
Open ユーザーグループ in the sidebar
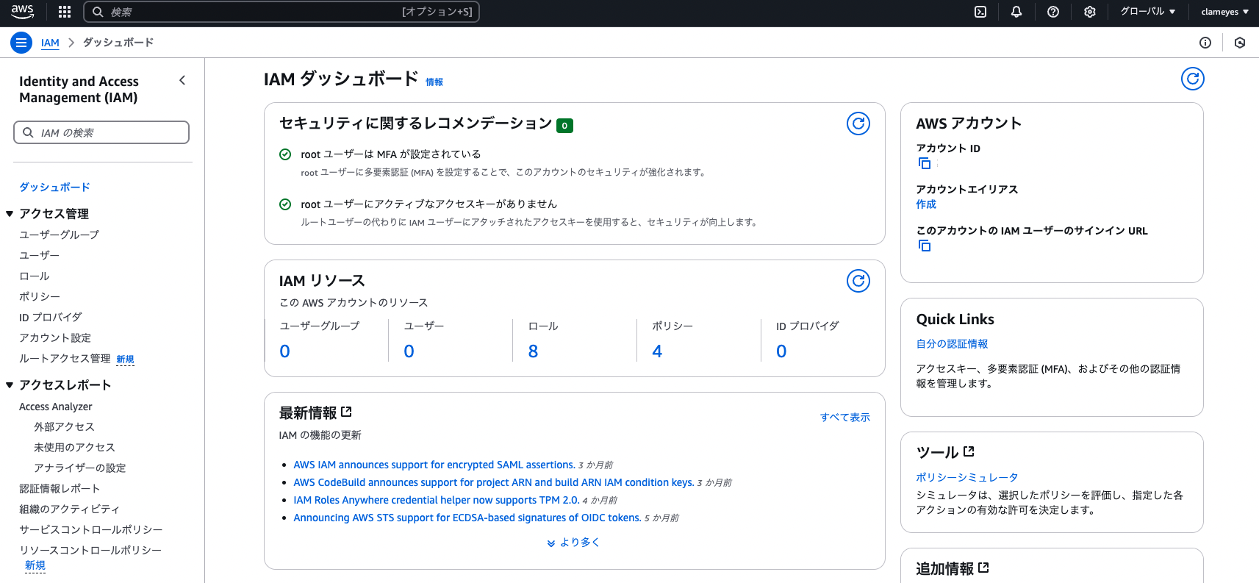(x=59, y=235)
